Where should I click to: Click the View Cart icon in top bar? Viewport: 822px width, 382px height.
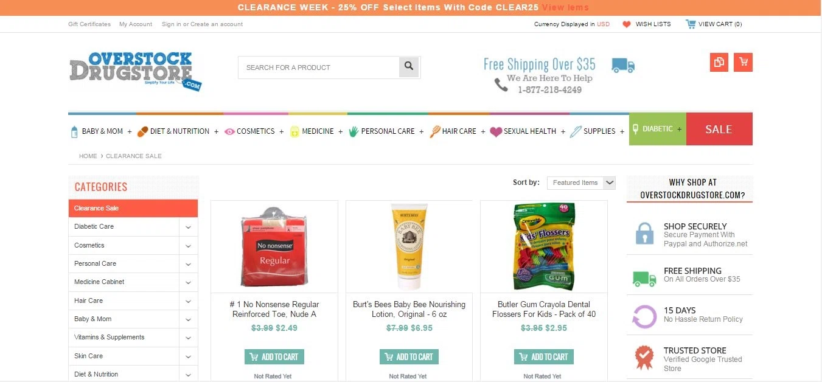pos(691,24)
